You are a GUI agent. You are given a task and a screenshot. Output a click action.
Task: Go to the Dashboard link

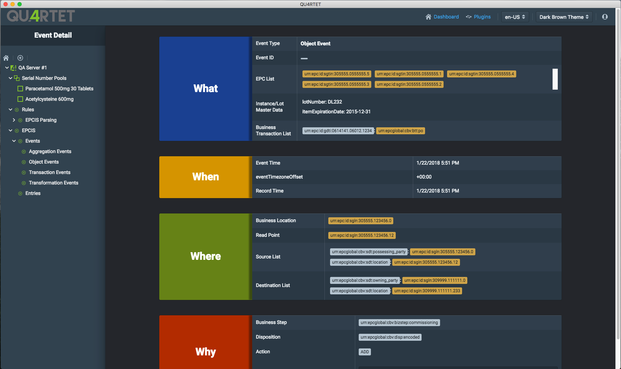point(446,17)
